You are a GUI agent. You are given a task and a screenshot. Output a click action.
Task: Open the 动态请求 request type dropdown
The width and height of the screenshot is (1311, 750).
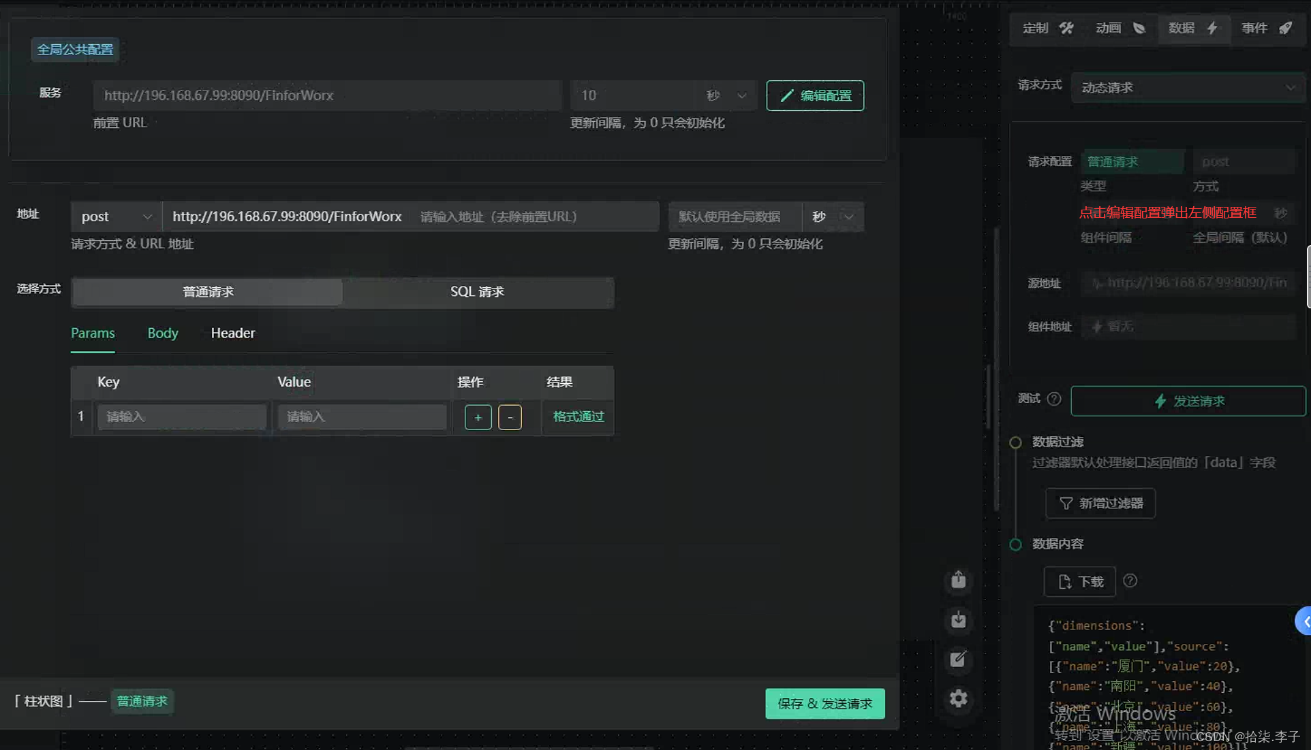point(1188,88)
